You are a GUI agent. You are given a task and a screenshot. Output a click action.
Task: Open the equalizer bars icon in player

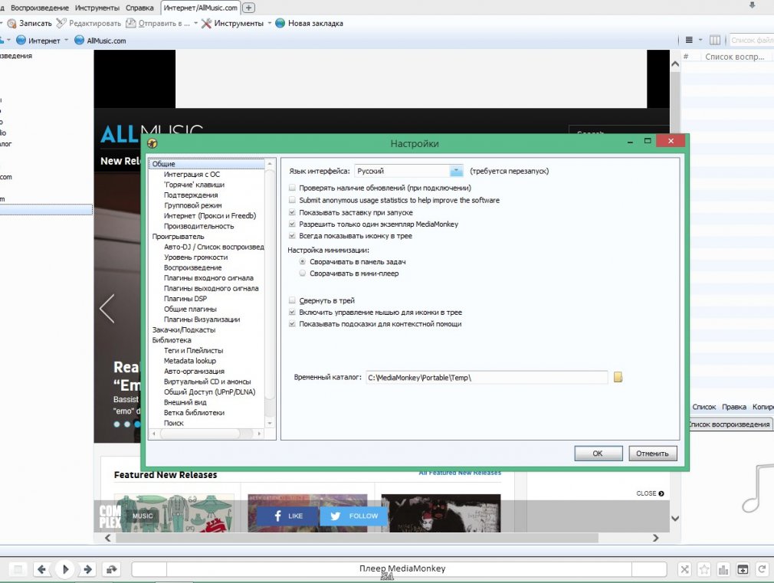723,570
